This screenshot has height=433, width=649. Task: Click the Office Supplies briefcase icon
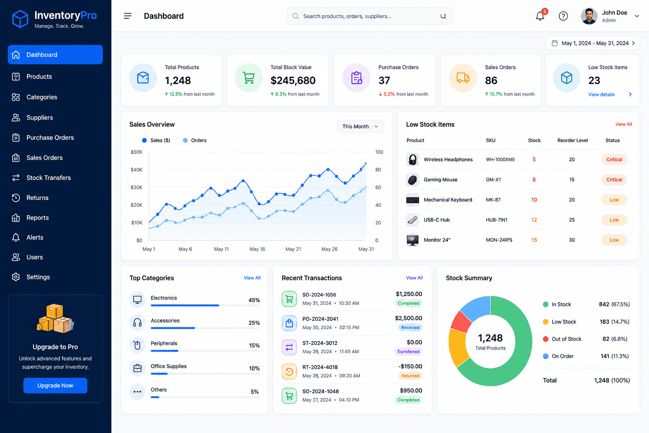pyautogui.click(x=137, y=368)
